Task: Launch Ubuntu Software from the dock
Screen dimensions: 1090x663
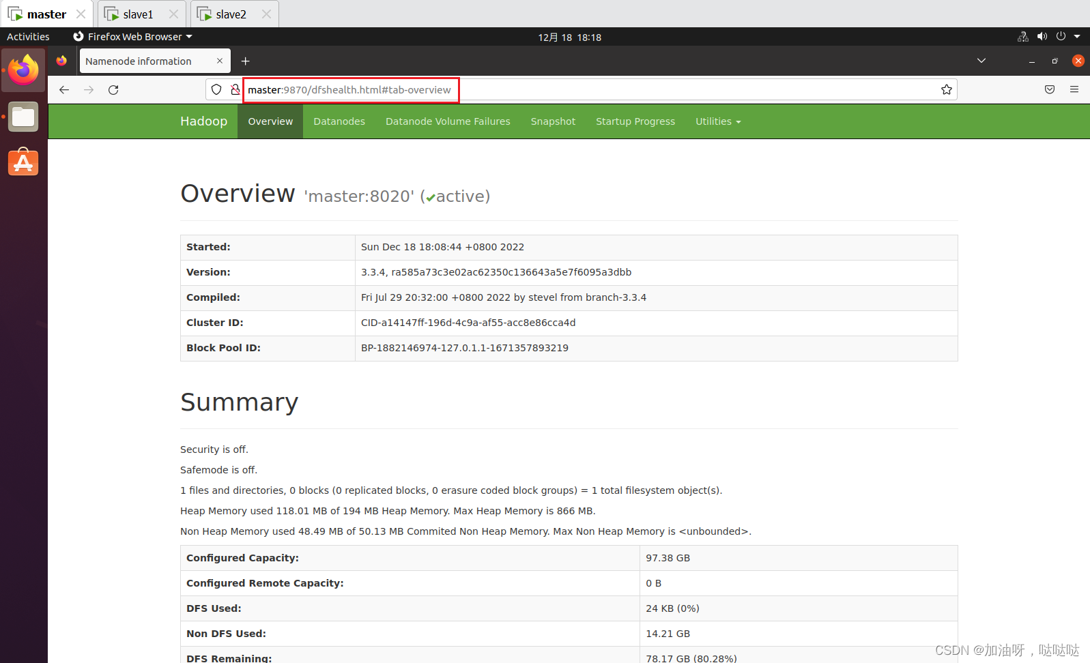Action: pyautogui.click(x=23, y=162)
